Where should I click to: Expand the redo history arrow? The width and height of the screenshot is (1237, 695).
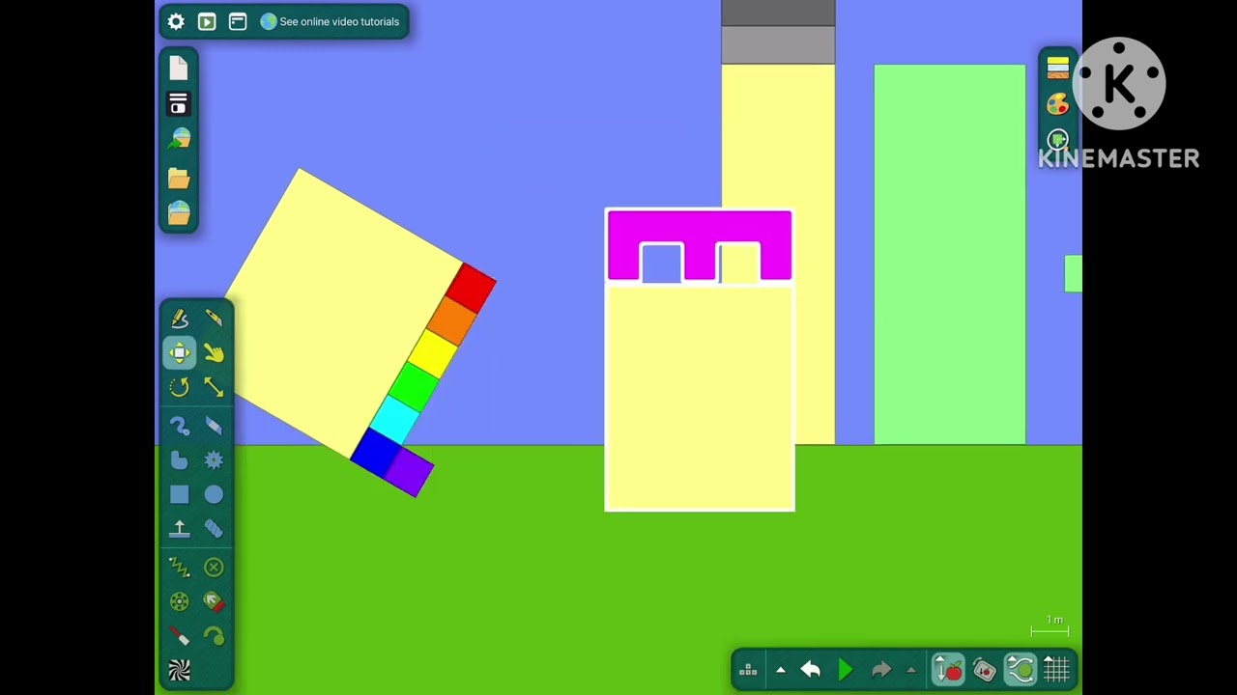pos(910,670)
